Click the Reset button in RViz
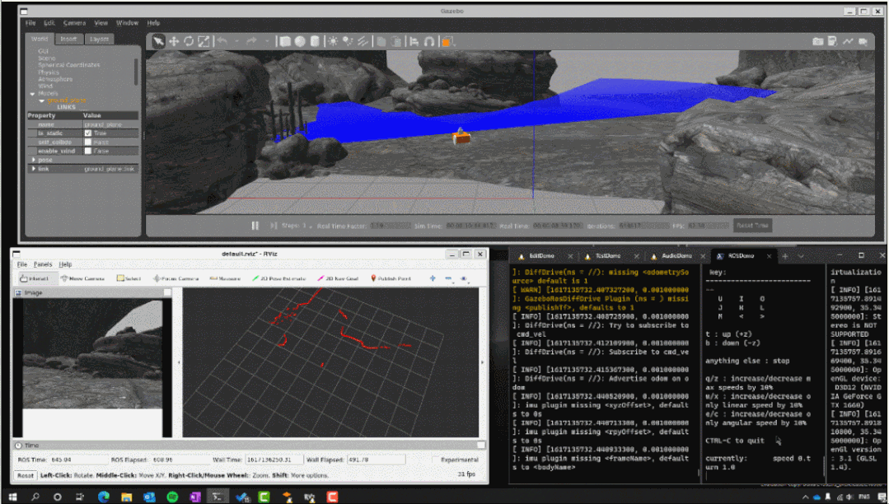Viewport: 889px width, 504px height. pos(26,475)
